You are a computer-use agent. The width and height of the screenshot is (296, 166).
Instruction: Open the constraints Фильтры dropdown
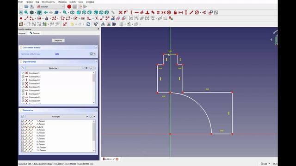click(55, 68)
